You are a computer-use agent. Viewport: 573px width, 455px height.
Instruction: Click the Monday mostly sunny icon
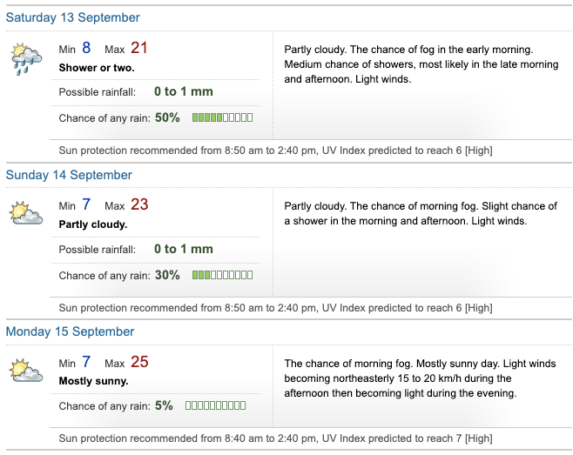pos(26,370)
